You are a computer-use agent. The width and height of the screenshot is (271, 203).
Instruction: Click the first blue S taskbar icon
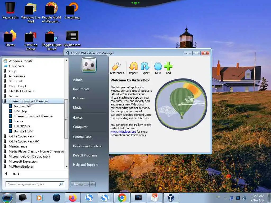click(x=89, y=198)
